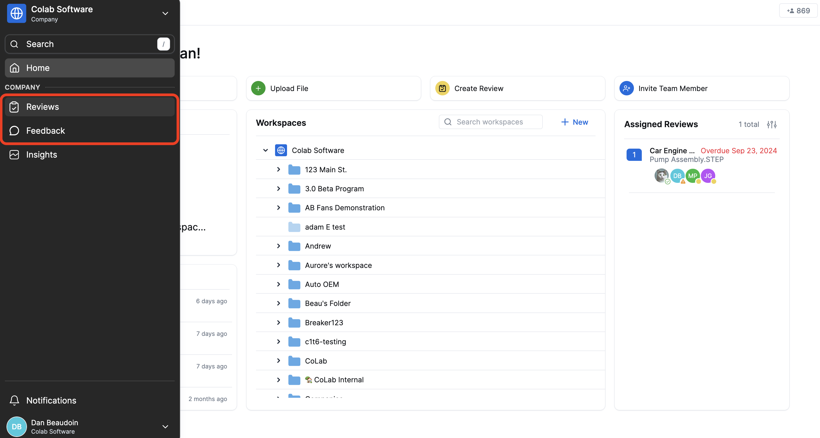Click the Feedback speech bubble icon
Screen dimensions: 820x438
pyautogui.click(x=14, y=131)
